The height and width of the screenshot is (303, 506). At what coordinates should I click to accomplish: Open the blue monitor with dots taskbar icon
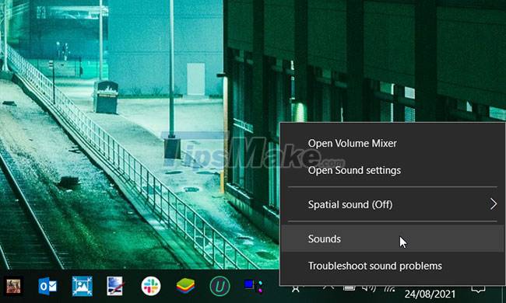(254, 286)
